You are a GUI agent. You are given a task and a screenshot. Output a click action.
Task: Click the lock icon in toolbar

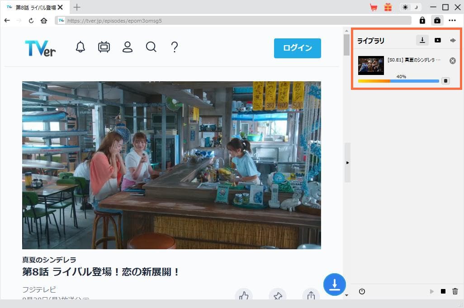pos(422,20)
